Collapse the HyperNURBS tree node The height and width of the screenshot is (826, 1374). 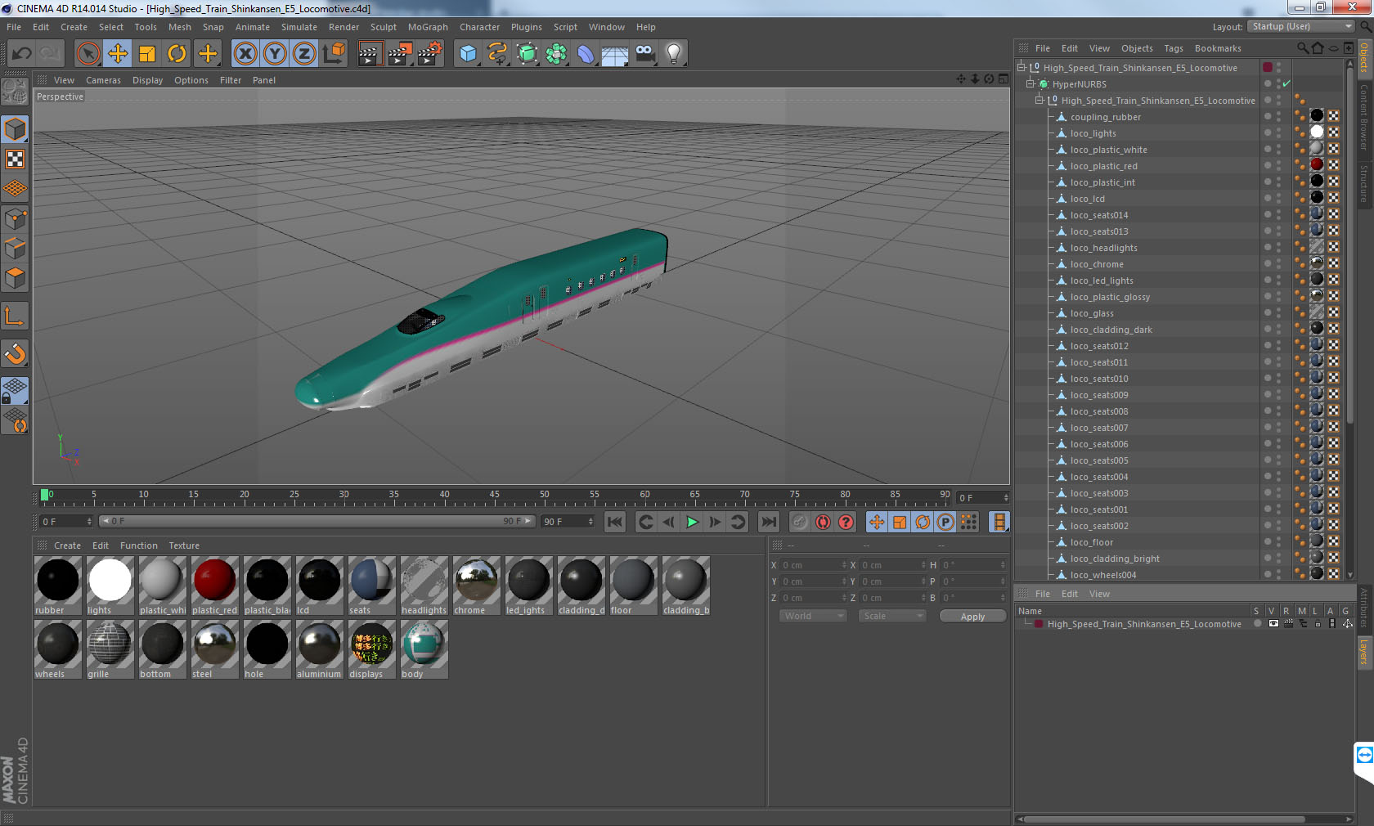pos(1030,83)
